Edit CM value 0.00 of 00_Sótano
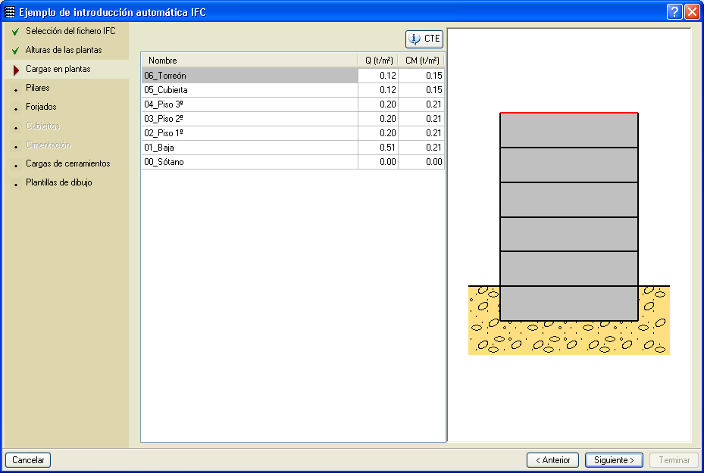The width and height of the screenshot is (704, 473). [x=421, y=162]
